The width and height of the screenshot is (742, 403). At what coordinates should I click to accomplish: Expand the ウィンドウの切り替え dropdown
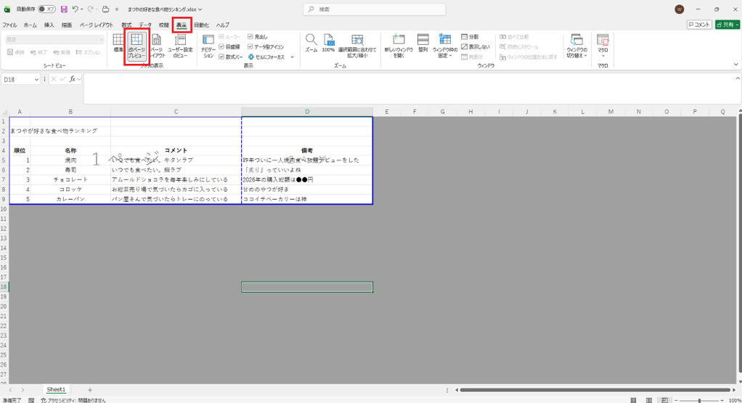[x=576, y=46]
